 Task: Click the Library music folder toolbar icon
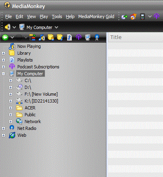pos(60,37)
